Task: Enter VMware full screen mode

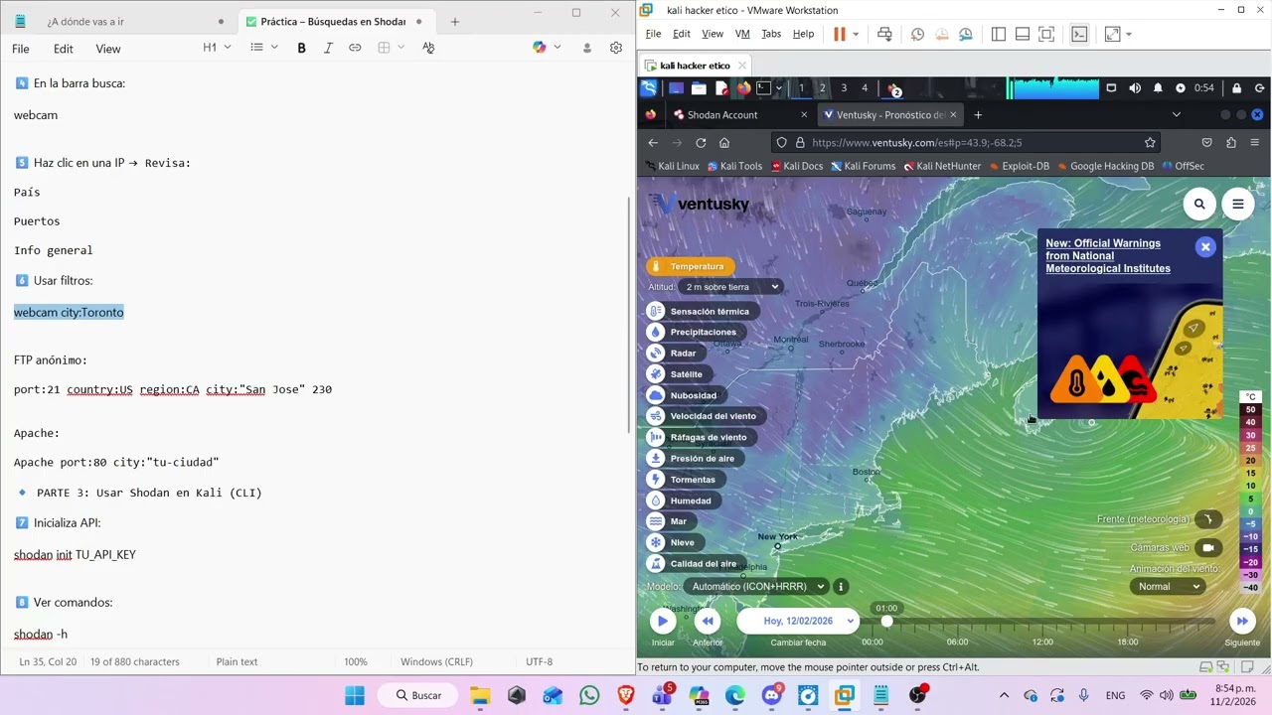Action: click(x=1045, y=34)
